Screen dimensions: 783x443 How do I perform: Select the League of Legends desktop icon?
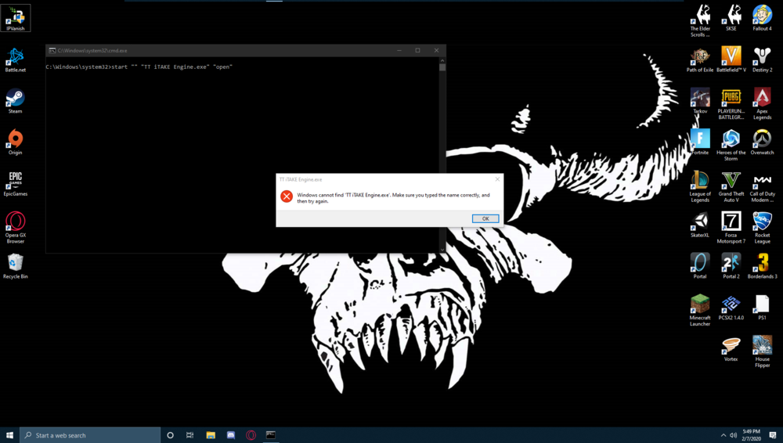tap(700, 187)
